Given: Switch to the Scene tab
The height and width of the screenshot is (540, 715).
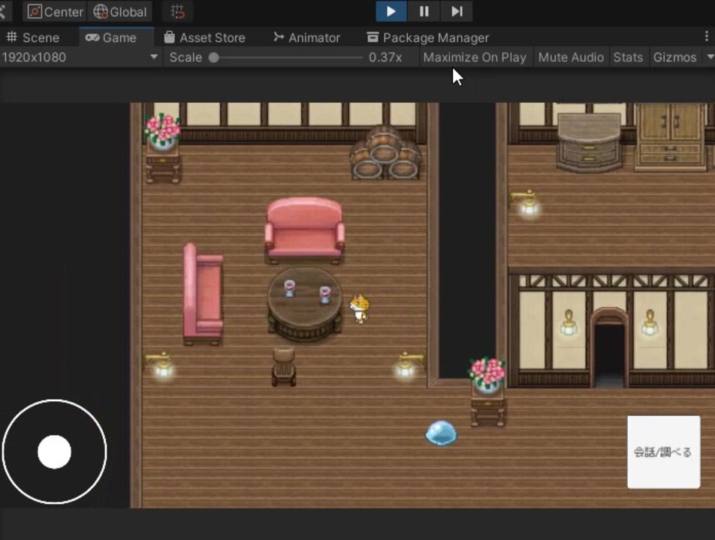Looking at the screenshot, I should pos(32,37).
